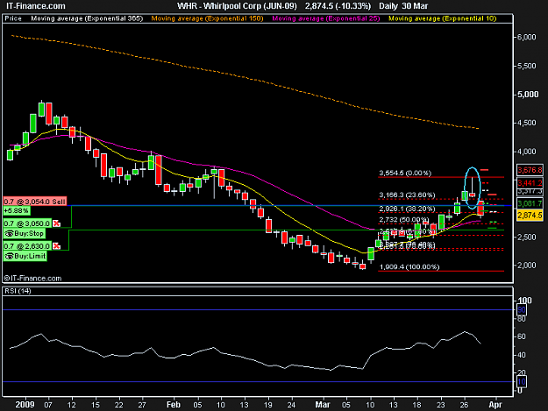This screenshot has height=411, width=548.
Task: Click the 2,874.5 (-10.33%) quote in title
Action: point(338,6)
